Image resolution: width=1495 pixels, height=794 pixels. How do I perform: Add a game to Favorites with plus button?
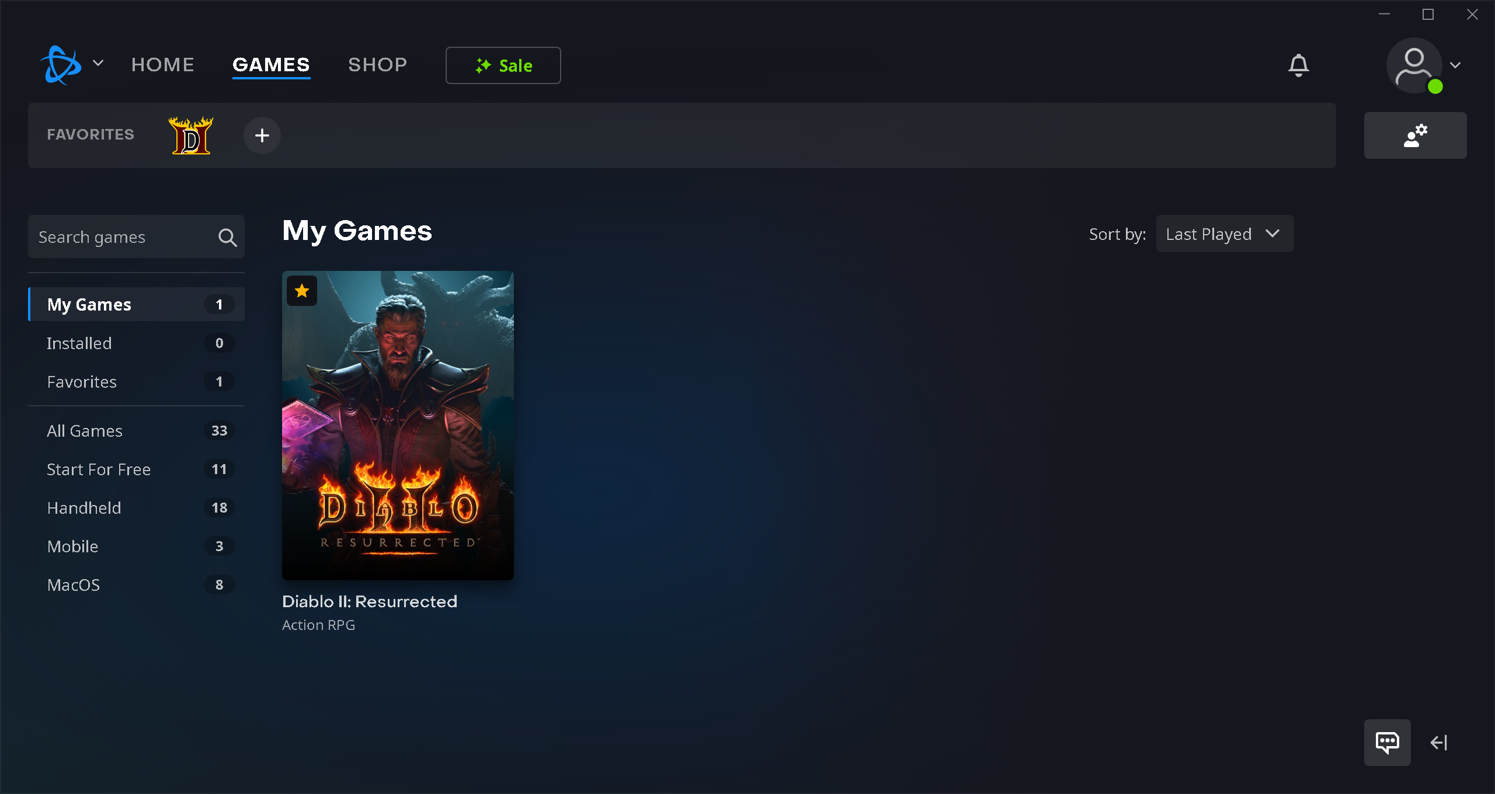pos(262,135)
